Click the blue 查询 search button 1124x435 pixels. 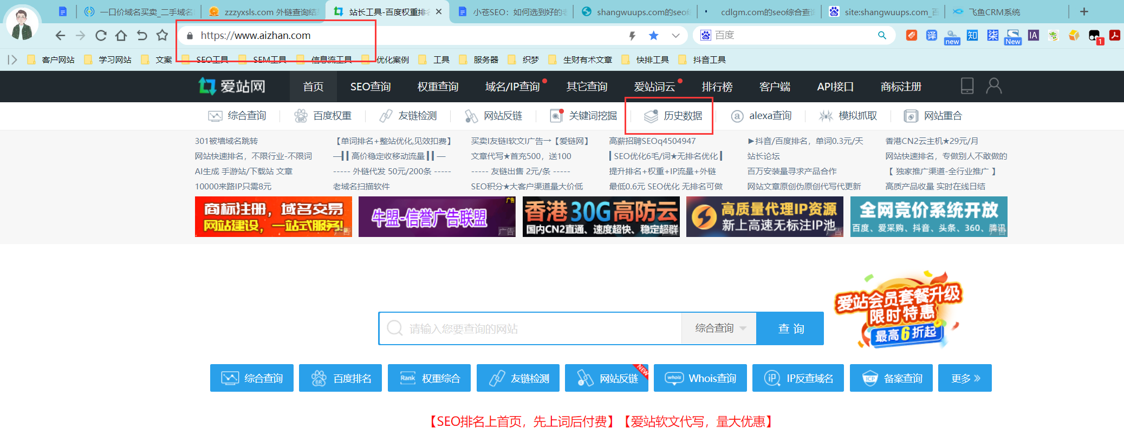click(x=790, y=328)
